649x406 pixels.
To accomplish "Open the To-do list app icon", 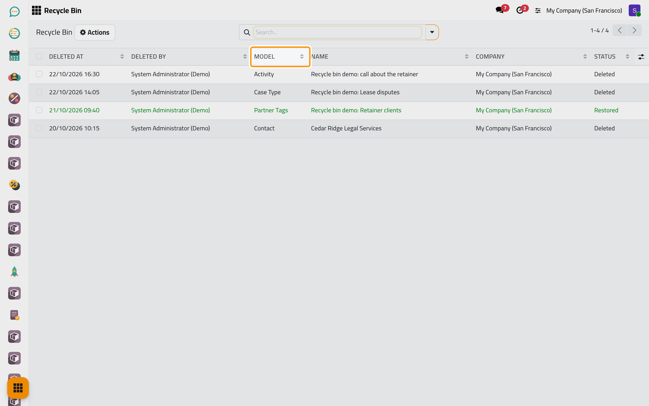I will (x=14, y=33).
